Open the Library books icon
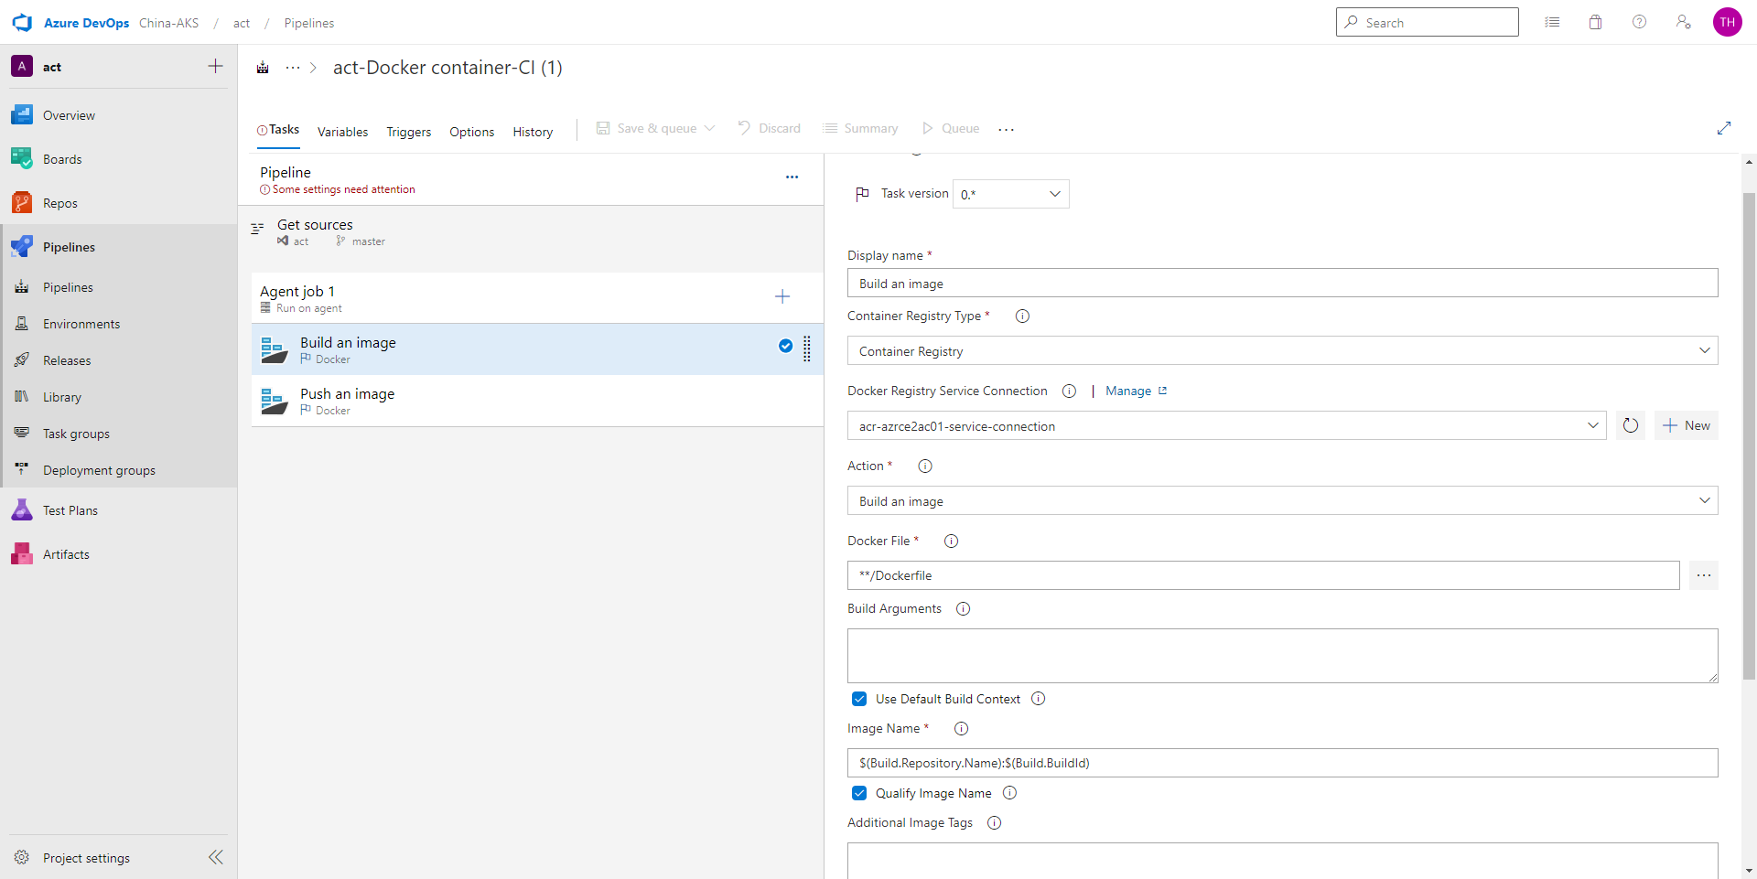Image resolution: width=1757 pixels, height=879 pixels. pyautogui.click(x=22, y=397)
